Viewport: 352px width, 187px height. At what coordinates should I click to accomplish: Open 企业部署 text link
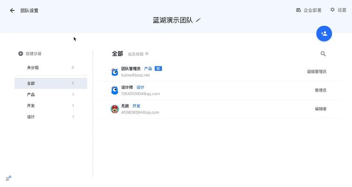point(312,10)
